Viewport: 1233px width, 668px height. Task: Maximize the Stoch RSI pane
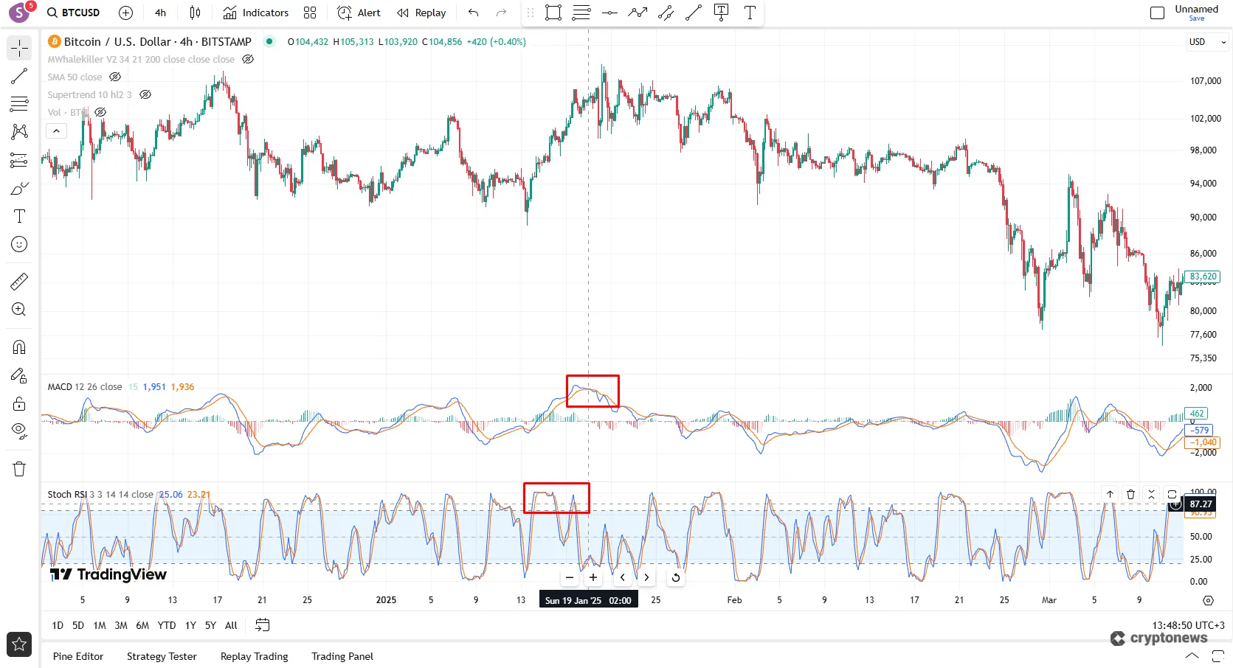tap(1172, 495)
